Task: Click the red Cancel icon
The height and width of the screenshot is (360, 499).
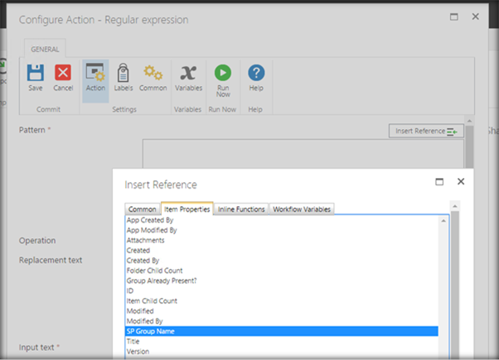Action: 63,73
